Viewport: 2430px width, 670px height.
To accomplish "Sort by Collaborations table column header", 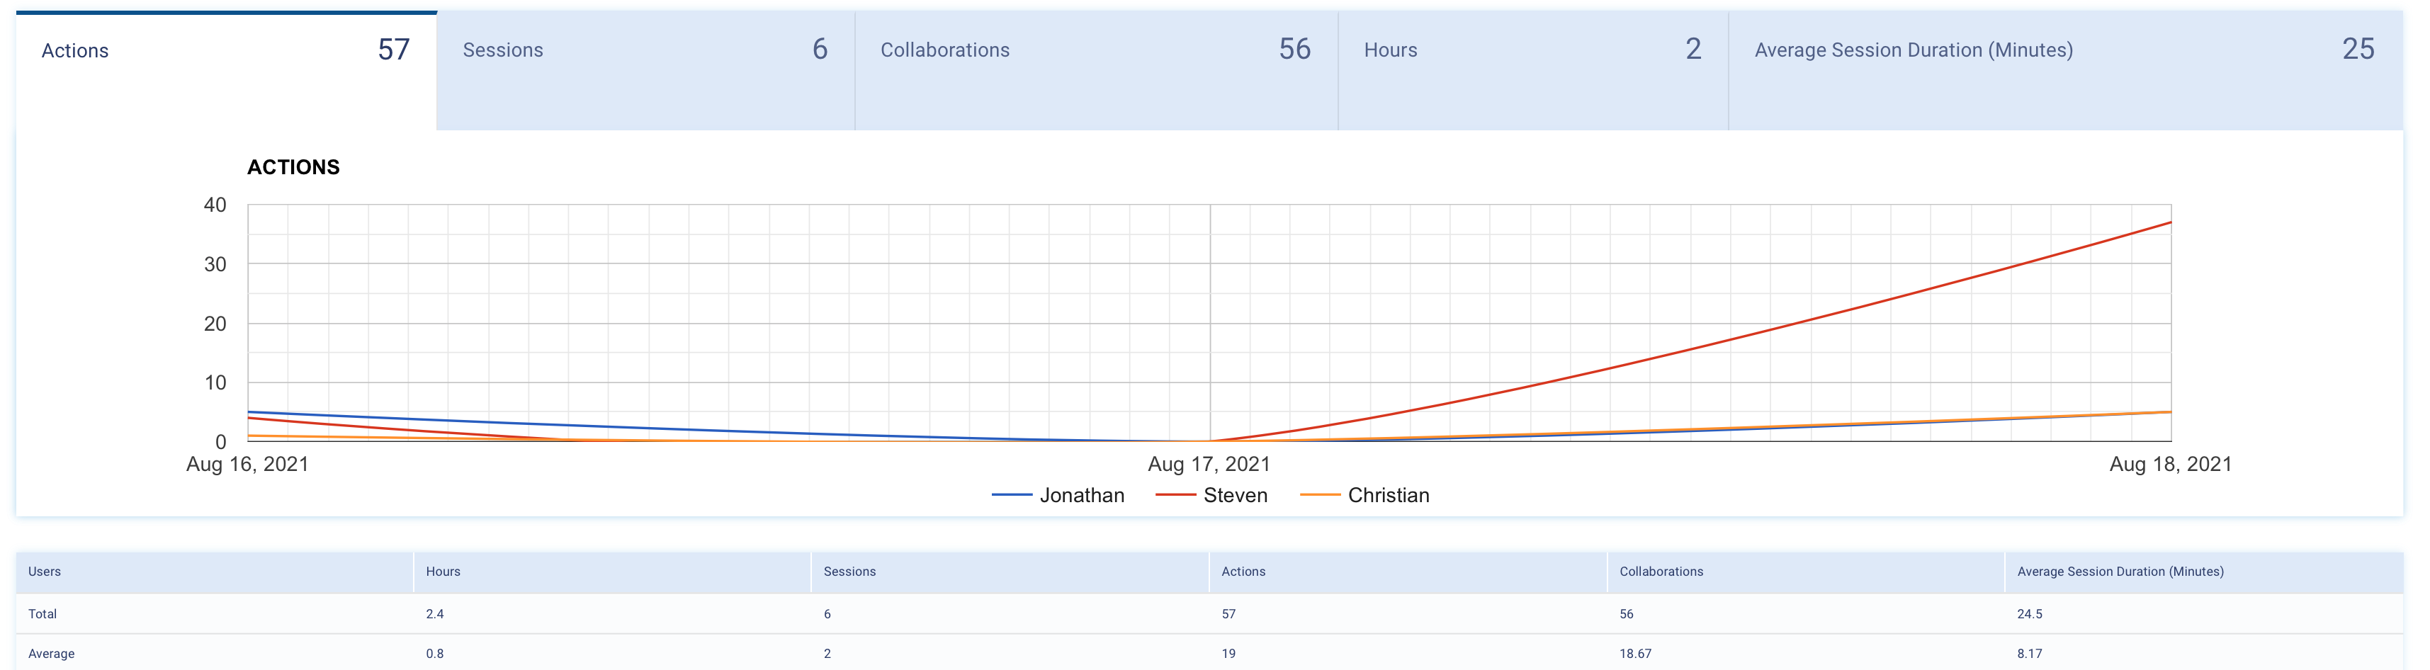I will [x=1660, y=572].
